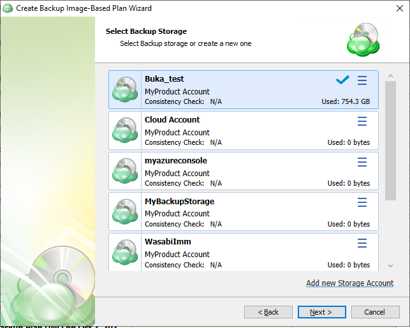410x328 pixels.
Task: Open the hamburger menu for Buka_test storage
Action: pos(362,80)
